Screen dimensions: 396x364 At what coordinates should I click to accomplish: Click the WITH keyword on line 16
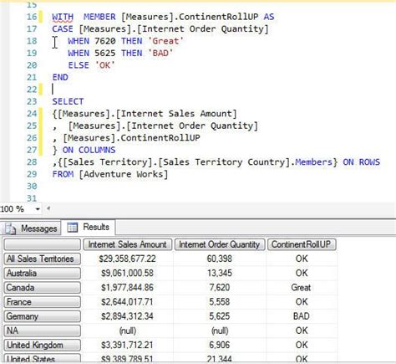tap(63, 17)
